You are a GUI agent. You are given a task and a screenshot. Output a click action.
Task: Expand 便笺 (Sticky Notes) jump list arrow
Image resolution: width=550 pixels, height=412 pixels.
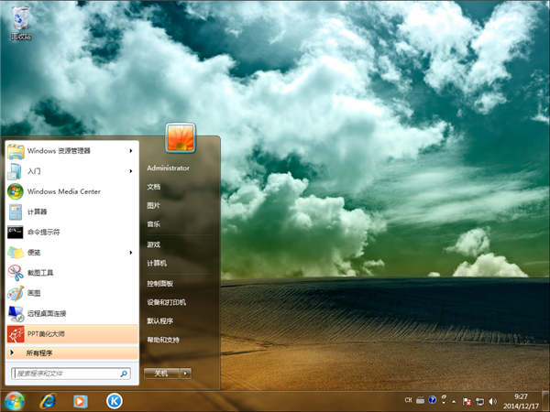coord(131,252)
